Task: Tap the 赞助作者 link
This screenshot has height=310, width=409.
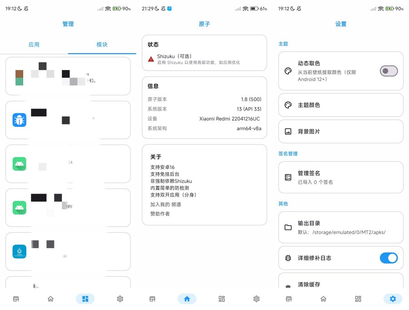Action: [160, 214]
